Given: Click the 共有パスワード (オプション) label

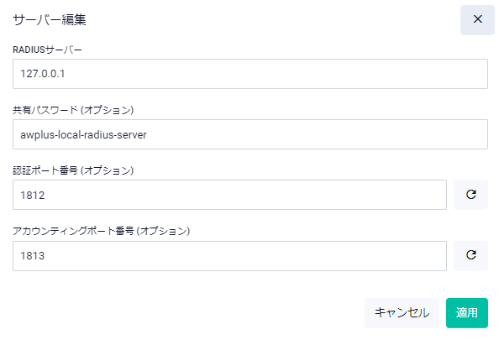Looking at the screenshot, I should tap(73, 110).
